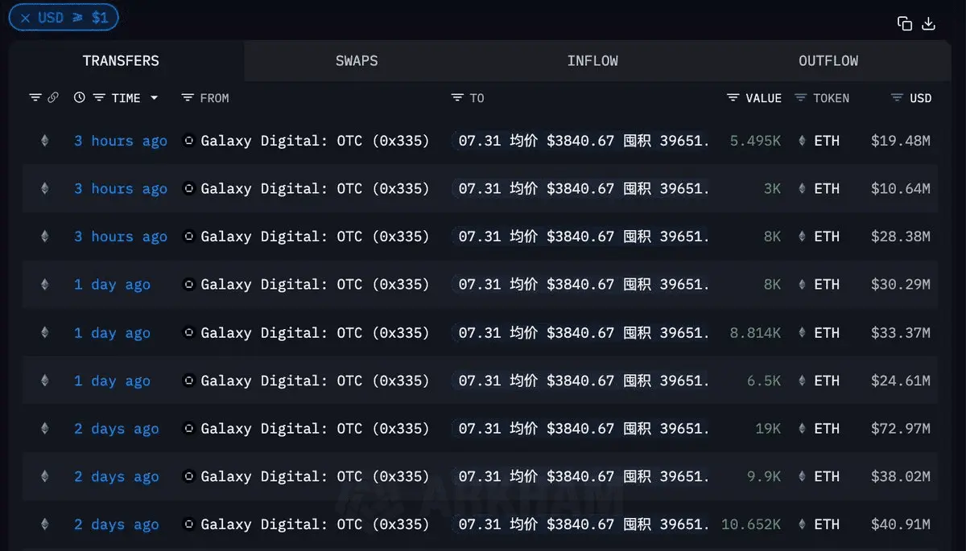966x551 pixels.
Task: Open the '1 day ago' link for 6.5K transfer
Action: coord(112,380)
